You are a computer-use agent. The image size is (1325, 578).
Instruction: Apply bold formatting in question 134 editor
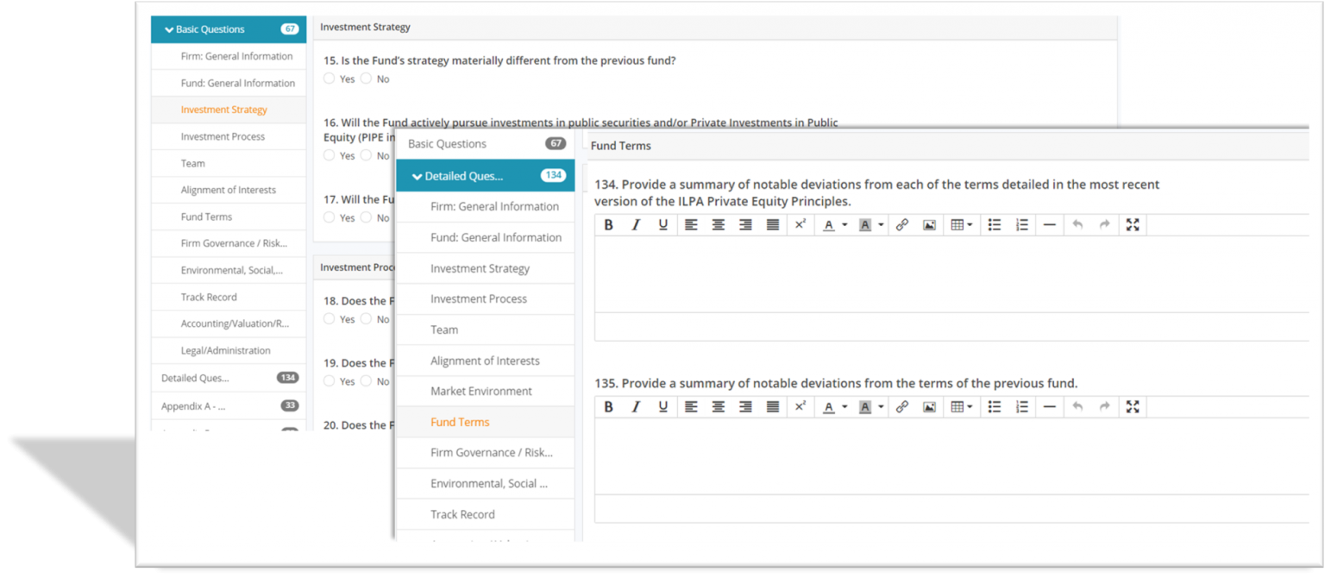coord(609,224)
